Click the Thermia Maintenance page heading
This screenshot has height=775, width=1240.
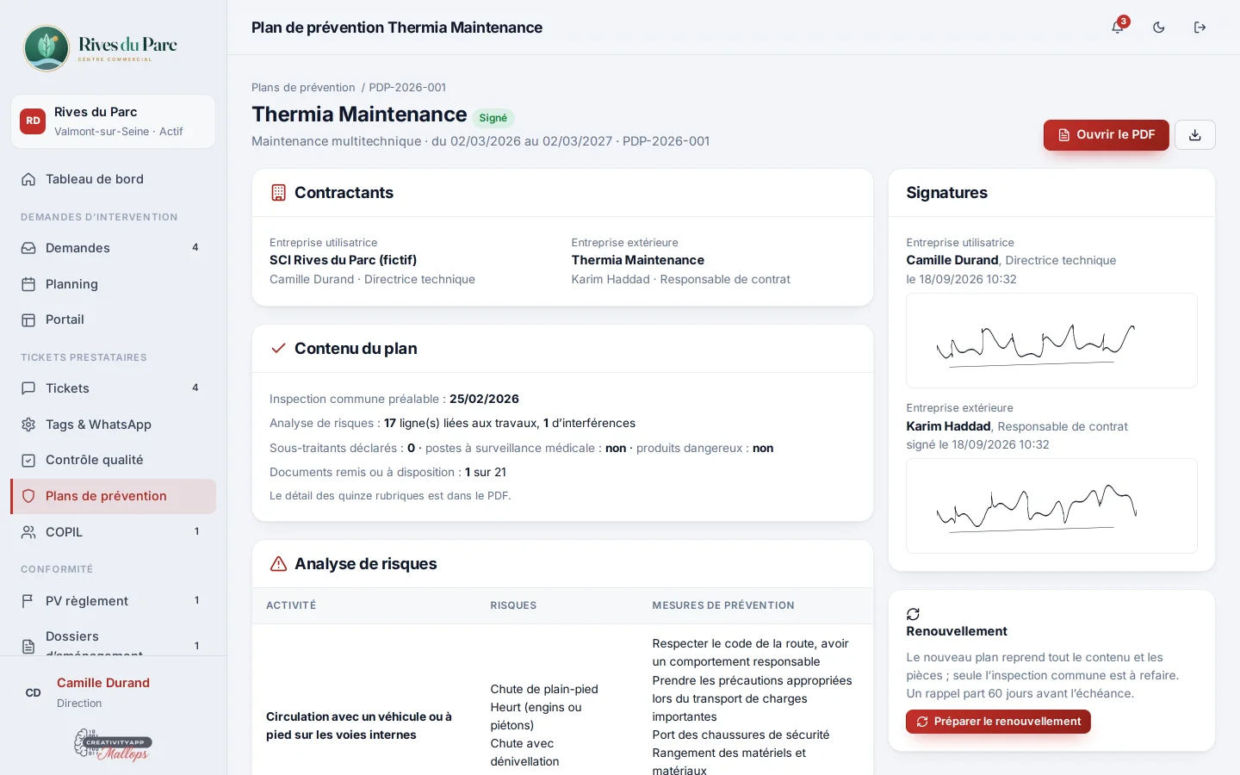pyautogui.click(x=359, y=115)
